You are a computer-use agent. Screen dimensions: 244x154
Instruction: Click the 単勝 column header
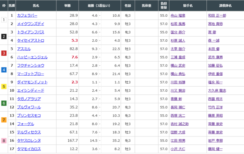pyautogui.click(x=71, y=6)
